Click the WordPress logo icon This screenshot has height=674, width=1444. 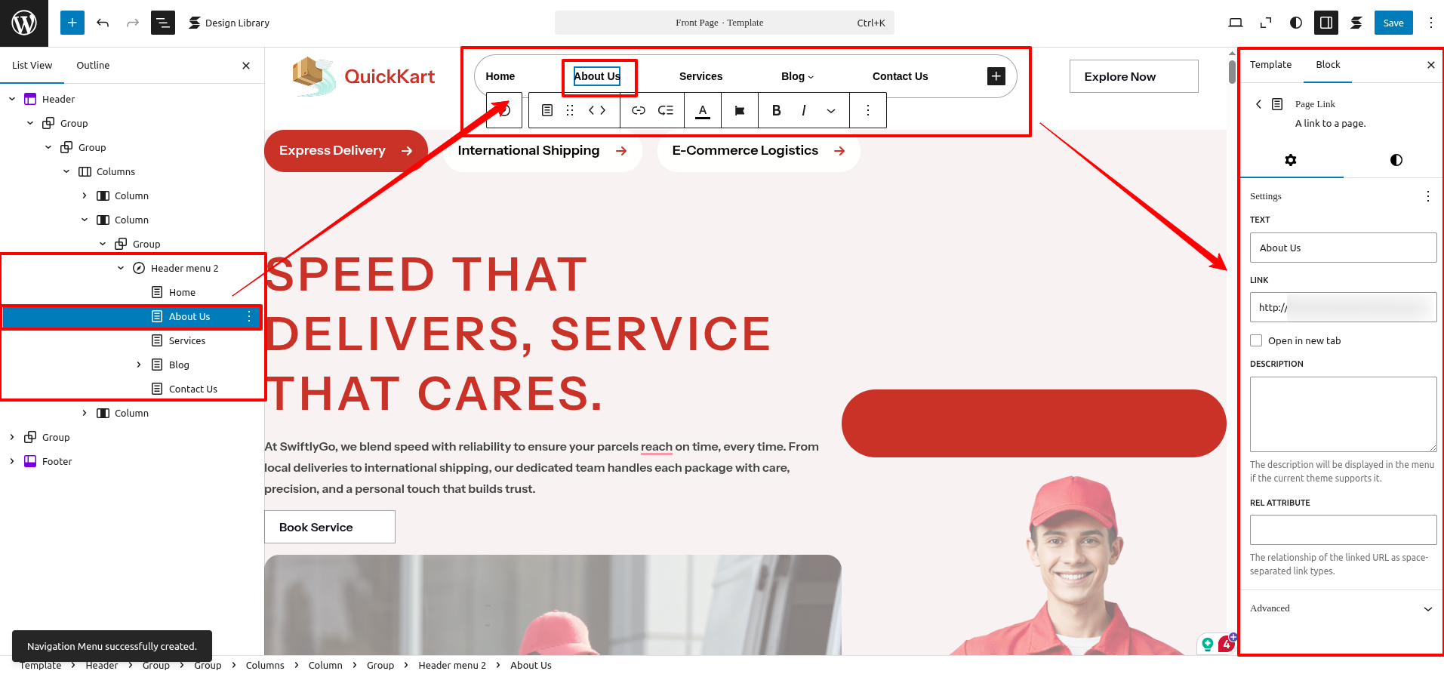point(24,23)
